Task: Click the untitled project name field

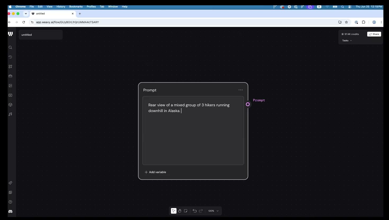Action: point(41,35)
